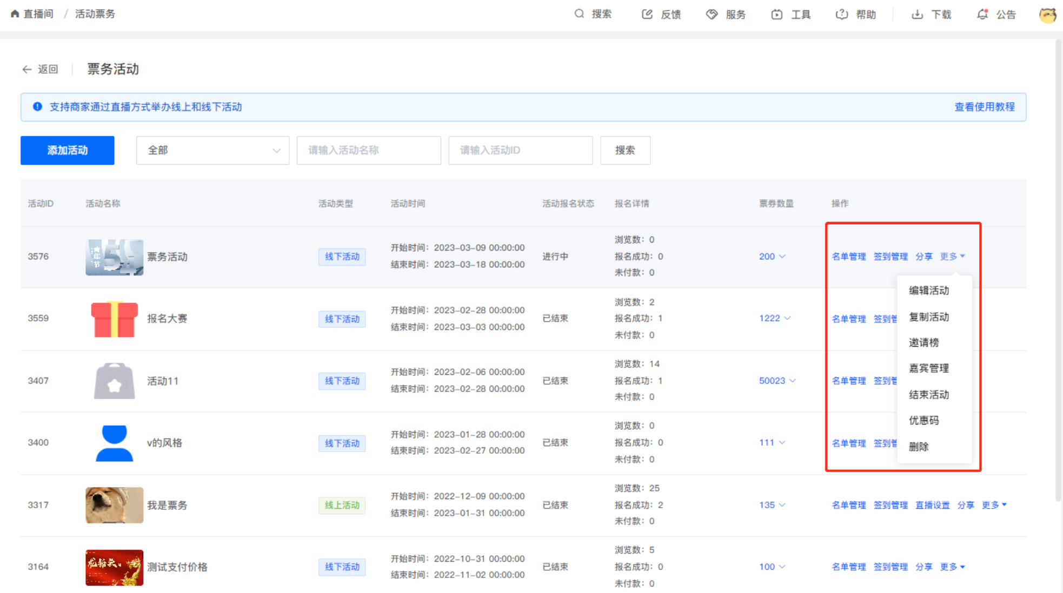The height and width of the screenshot is (593, 1063).
Task: Expand the 全部 filter dropdown
Action: pos(212,150)
